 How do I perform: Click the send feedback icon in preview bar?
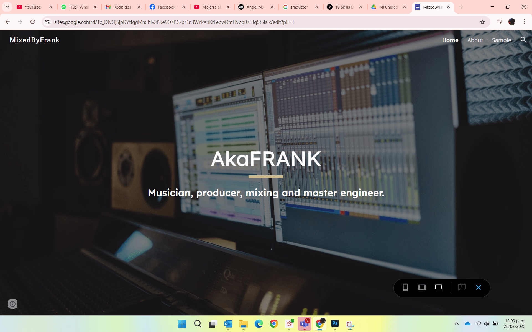462,287
